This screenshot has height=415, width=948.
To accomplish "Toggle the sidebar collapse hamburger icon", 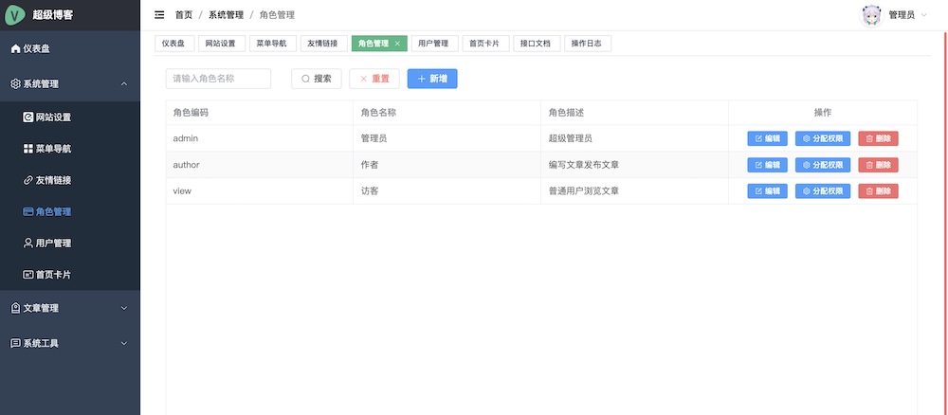I will pos(159,15).
